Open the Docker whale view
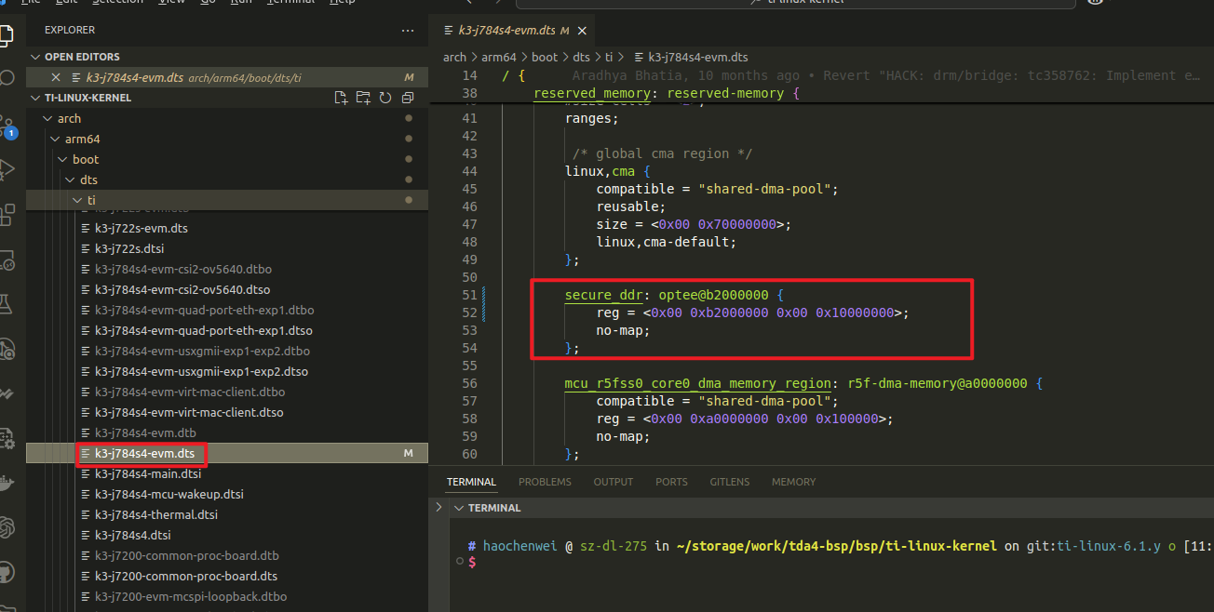Image resolution: width=1214 pixels, height=612 pixels. click(x=7, y=482)
